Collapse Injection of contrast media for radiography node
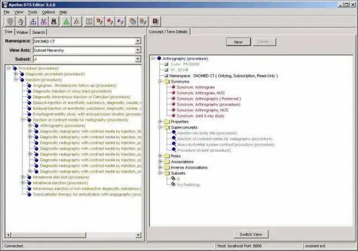Viewport: 358px width, 251px height. pyautogui.click(x=23, y=119)
